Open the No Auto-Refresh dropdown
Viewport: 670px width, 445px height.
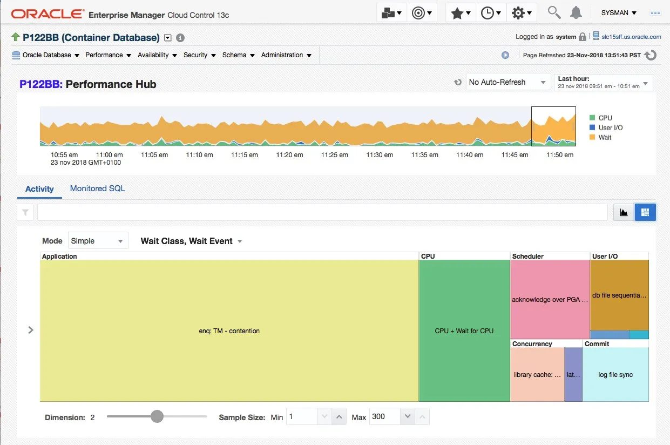point(508,82)
